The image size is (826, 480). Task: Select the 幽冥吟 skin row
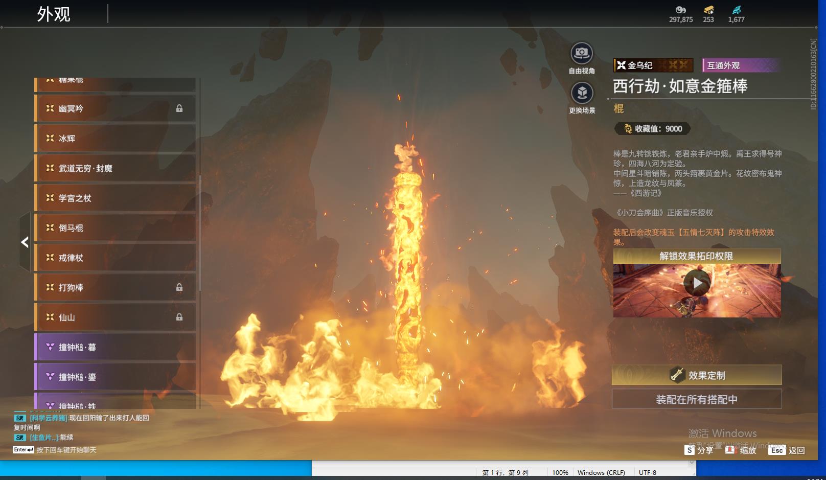tap(115, 108)
